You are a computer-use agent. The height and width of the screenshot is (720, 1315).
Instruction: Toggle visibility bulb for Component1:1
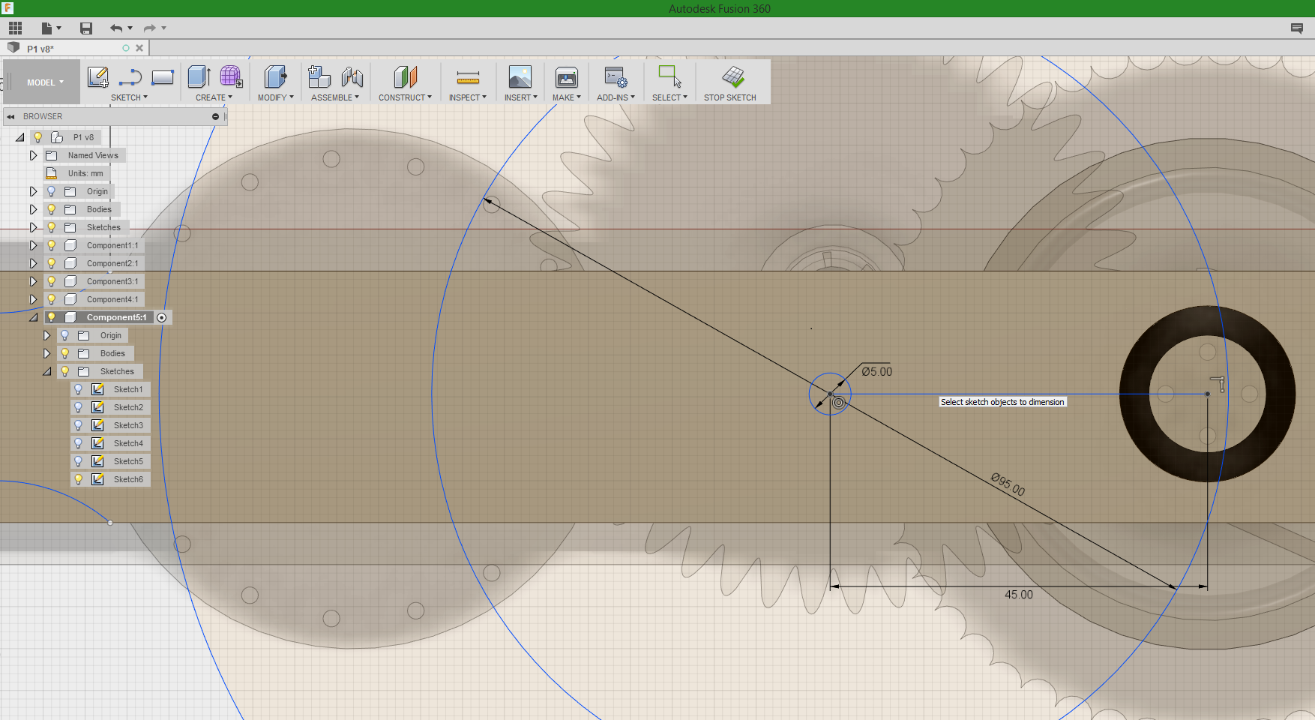pos(52,245)
